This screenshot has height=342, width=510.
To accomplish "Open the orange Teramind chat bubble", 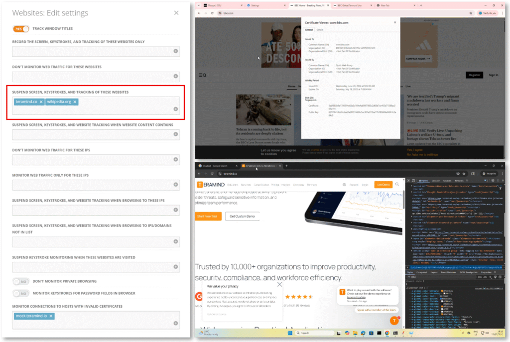I will (394, 321).
